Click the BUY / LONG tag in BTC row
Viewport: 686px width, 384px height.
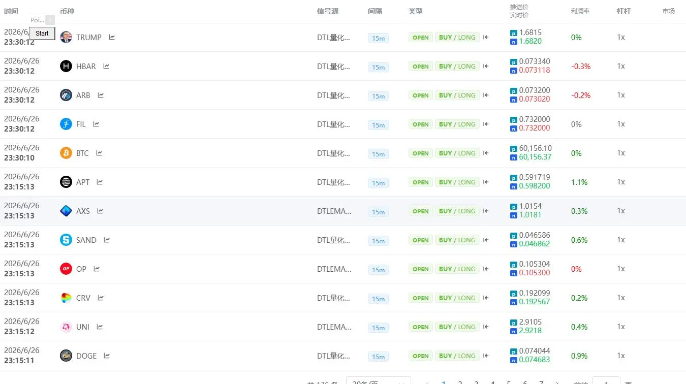(x=457, y=153)
